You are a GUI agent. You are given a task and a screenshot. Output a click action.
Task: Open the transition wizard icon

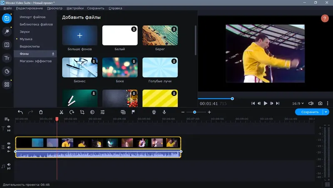[123, 112]
